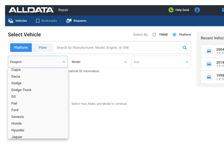
Task: Open the Requests menu item
Action: coord(76,21)
